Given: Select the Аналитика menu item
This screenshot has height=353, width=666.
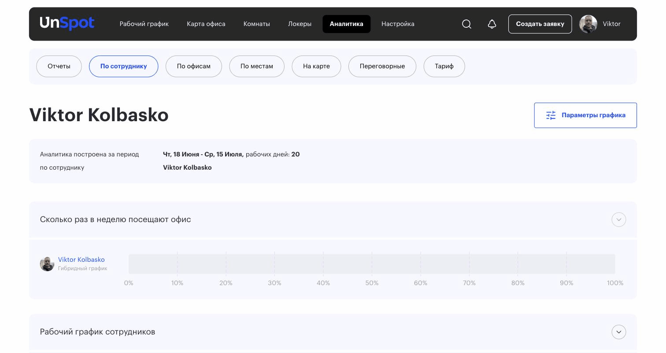Looking at the screenshot, I should click(x=346, y=24).
